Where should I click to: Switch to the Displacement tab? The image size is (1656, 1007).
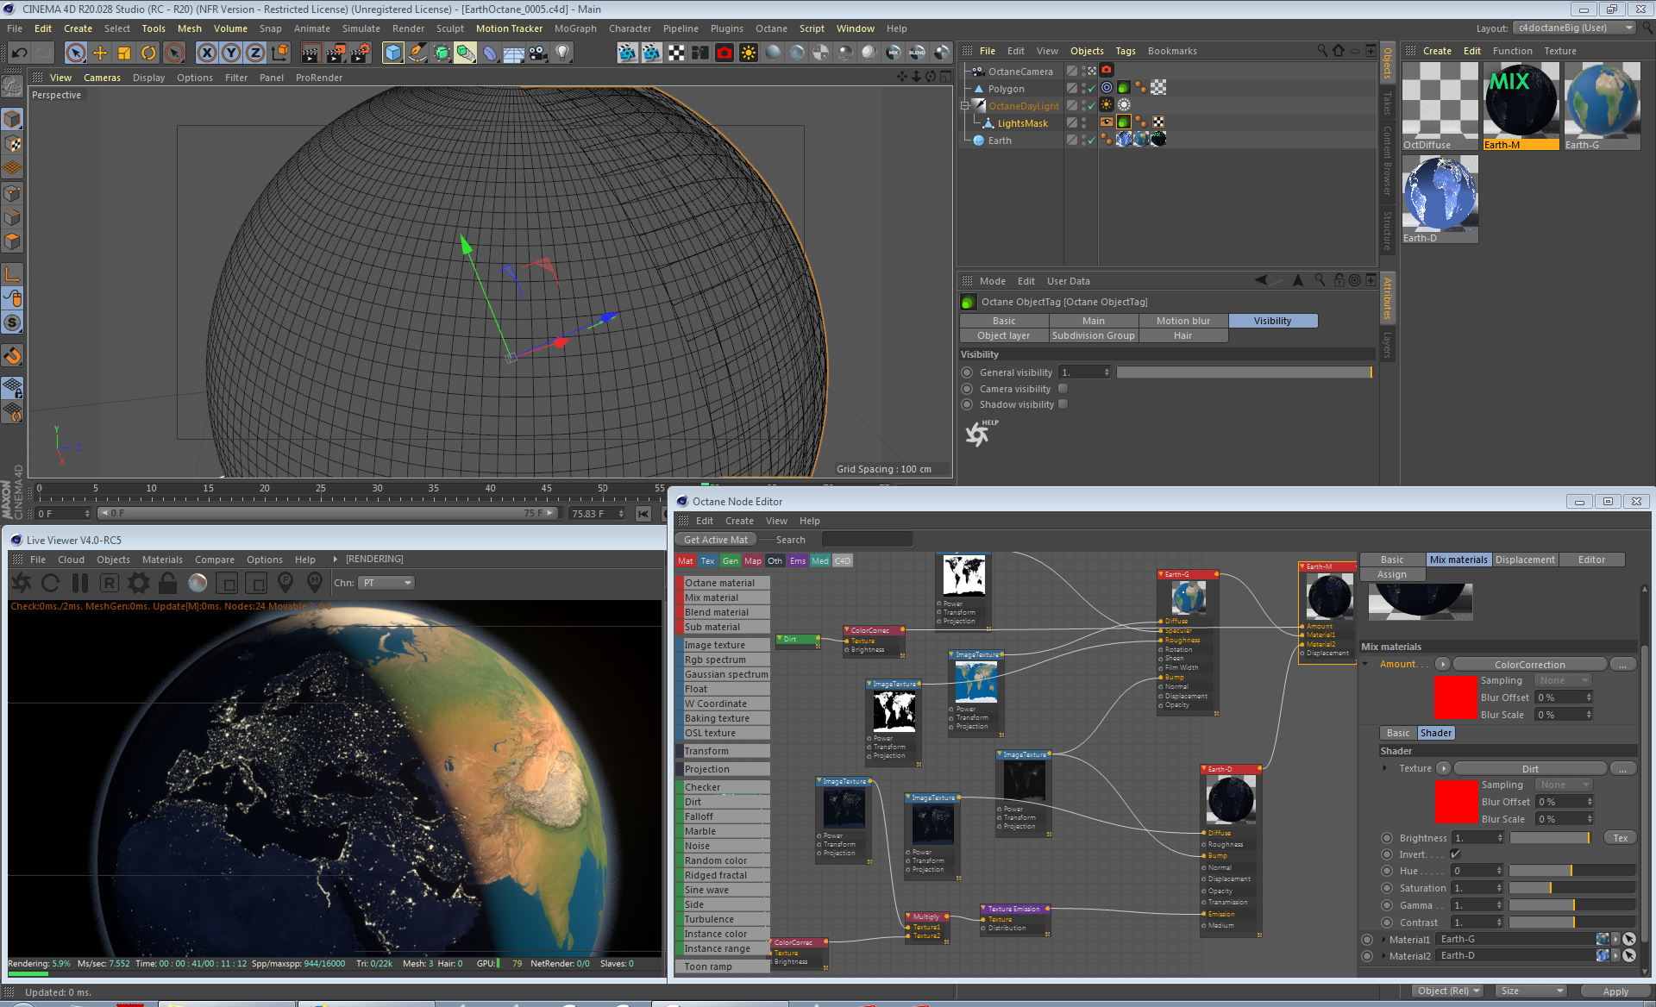coord(1525,560)
